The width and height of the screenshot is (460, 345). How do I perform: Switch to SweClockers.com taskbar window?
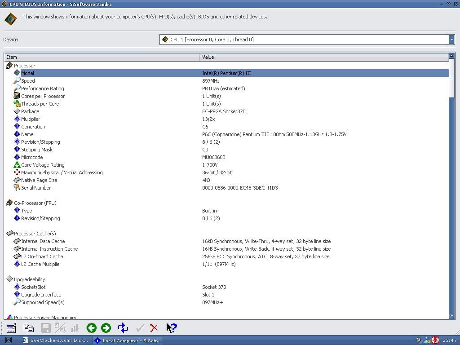pyautogui.click(x=55, y=341)
